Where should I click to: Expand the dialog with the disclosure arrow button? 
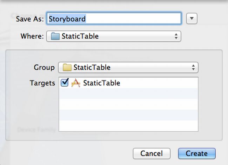click(x=192, y=19)
